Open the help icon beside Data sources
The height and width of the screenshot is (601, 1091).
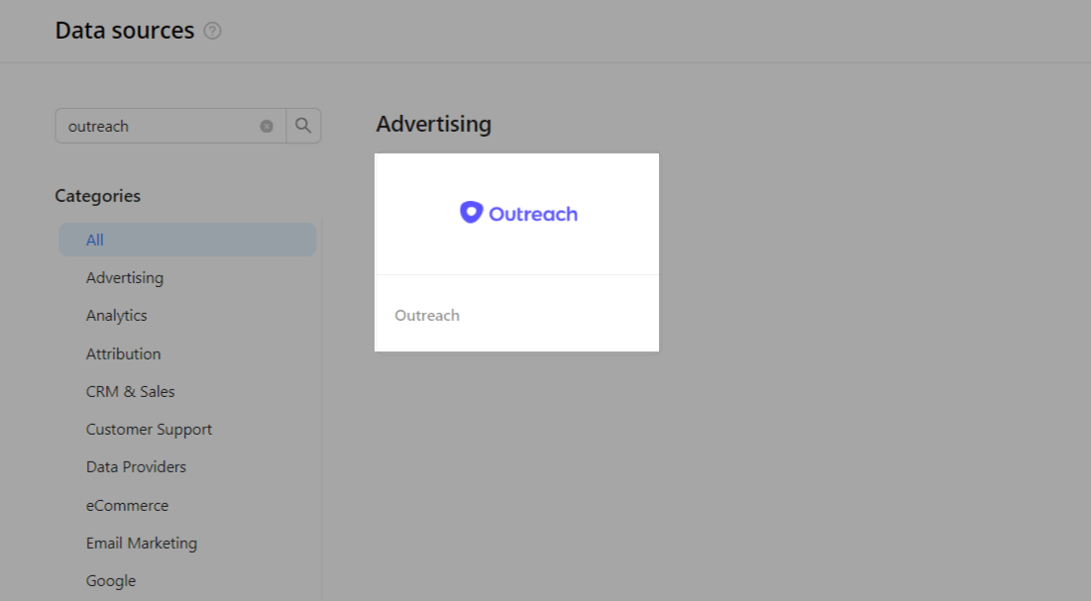[x=212, y=31]
